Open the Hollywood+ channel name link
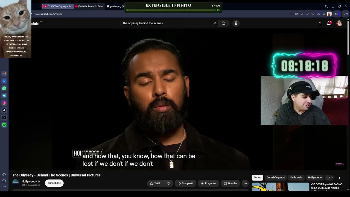This screenshot has width=350, height=197. point(29,181)
